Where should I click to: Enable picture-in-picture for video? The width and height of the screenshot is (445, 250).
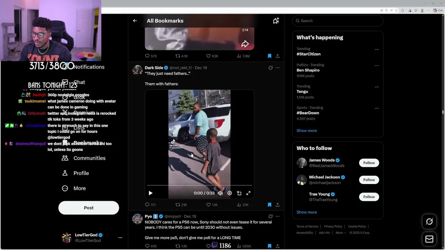pos(239,193)
